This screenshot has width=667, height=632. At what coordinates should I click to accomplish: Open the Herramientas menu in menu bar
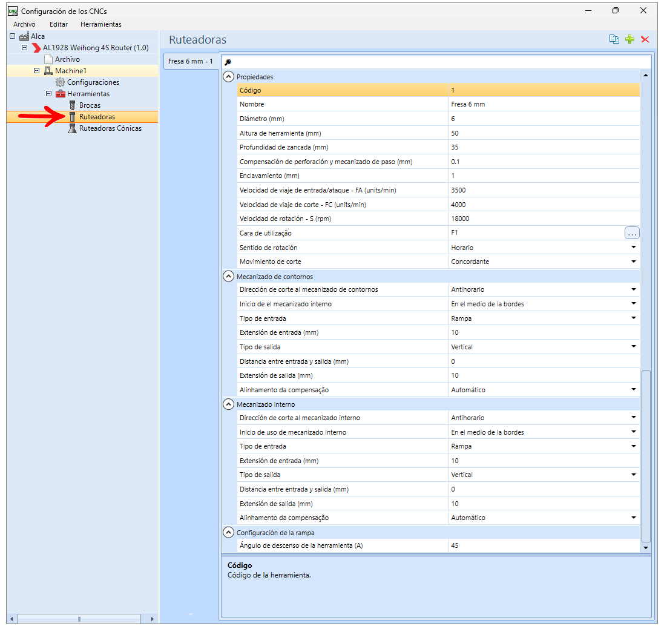click(101, 24)
